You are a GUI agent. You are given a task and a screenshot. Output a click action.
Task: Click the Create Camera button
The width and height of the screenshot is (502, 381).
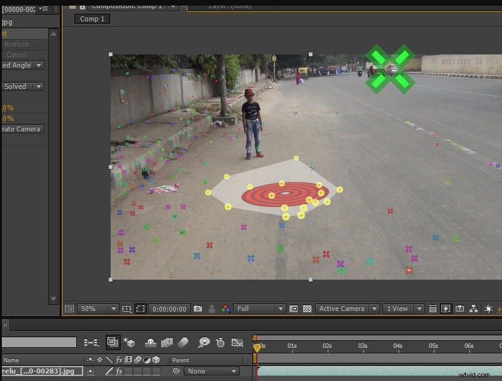coord(23,128)
